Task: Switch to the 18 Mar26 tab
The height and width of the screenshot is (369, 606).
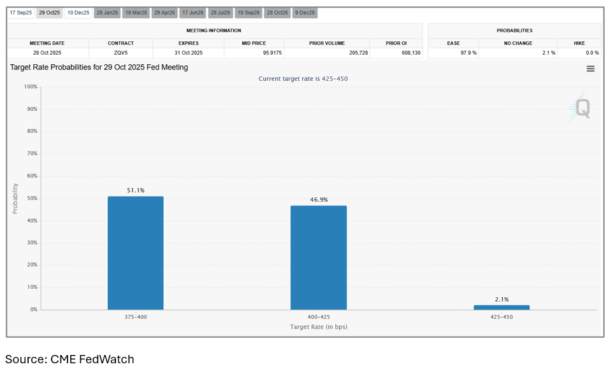Action: [136, 13]
